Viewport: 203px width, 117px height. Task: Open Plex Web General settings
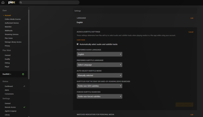pyautogui.click(x=8, y=55)
